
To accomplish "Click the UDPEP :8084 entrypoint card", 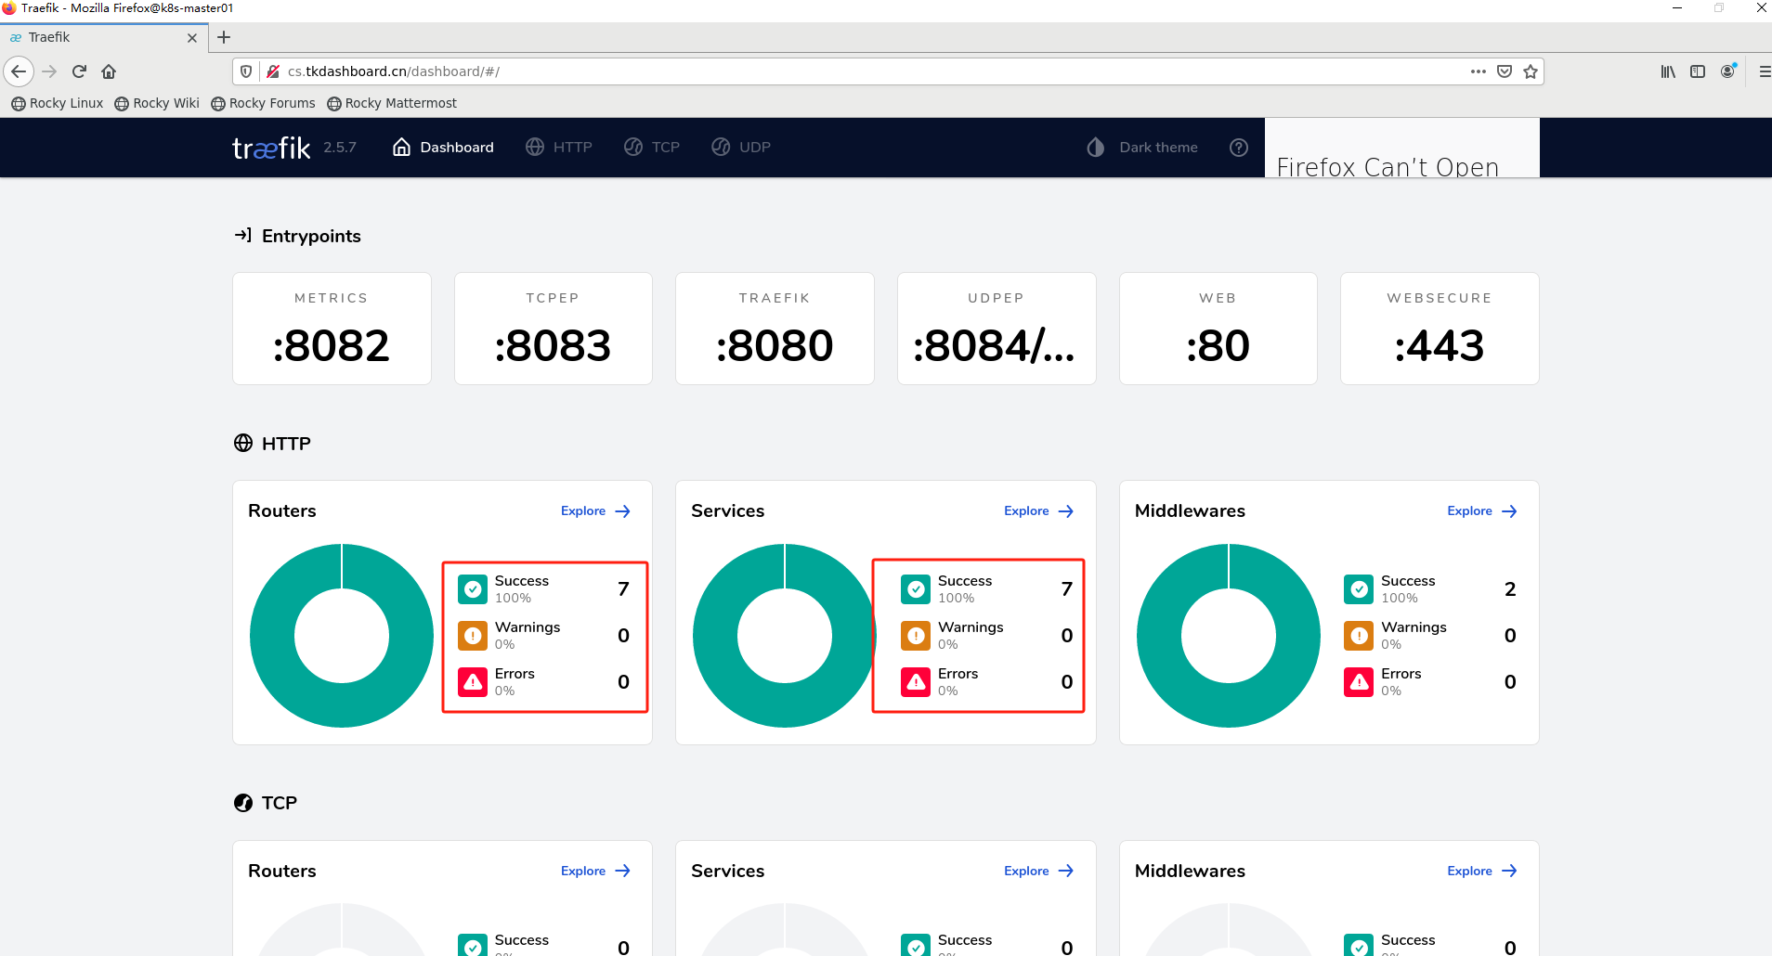I will (x=997, y=329).
